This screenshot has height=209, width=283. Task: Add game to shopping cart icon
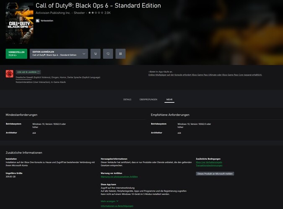(x=96, y=54)
